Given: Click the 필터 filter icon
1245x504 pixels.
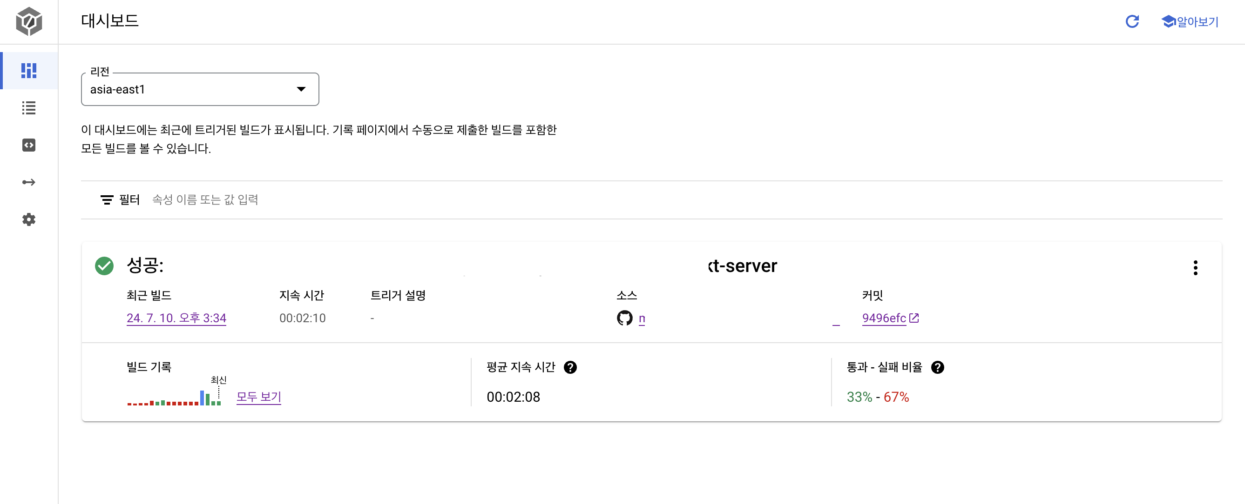Looking at the screenshot, I should coord(107,200).
